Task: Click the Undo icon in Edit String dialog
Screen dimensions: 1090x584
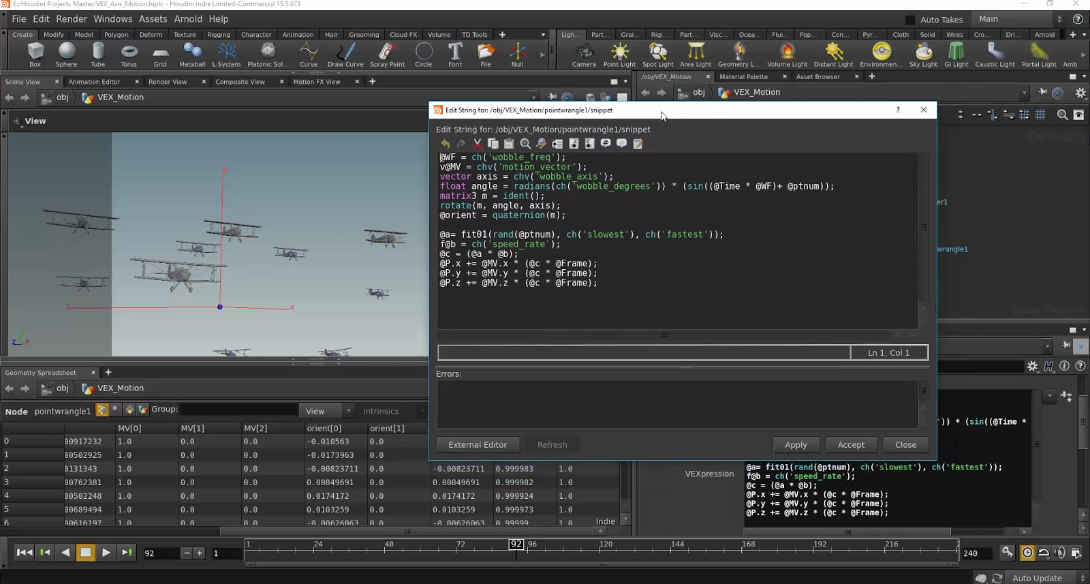Action: click(445, 144)
